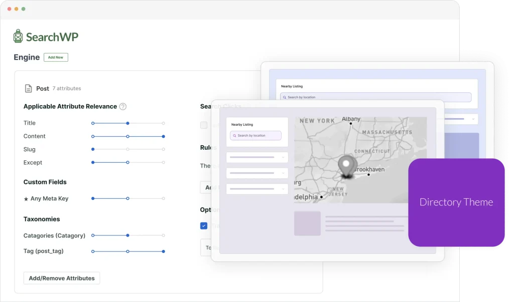Click the yellow minimize window button
The height and width of the screenshot is (302, 514).
pos(17,9)
